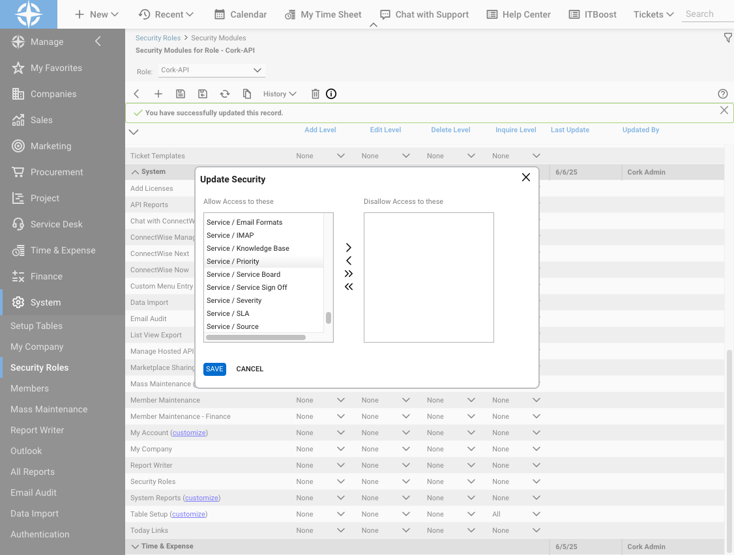Open the New menu

(96, 14)
